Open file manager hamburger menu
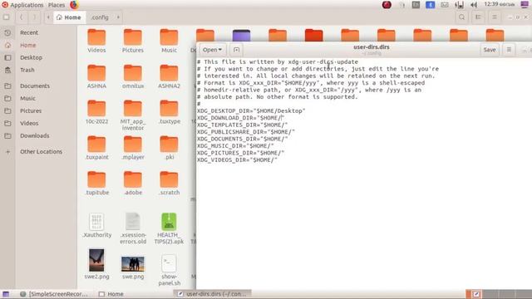This screenshot has height=299, width=532. click(x=495, y=17)
